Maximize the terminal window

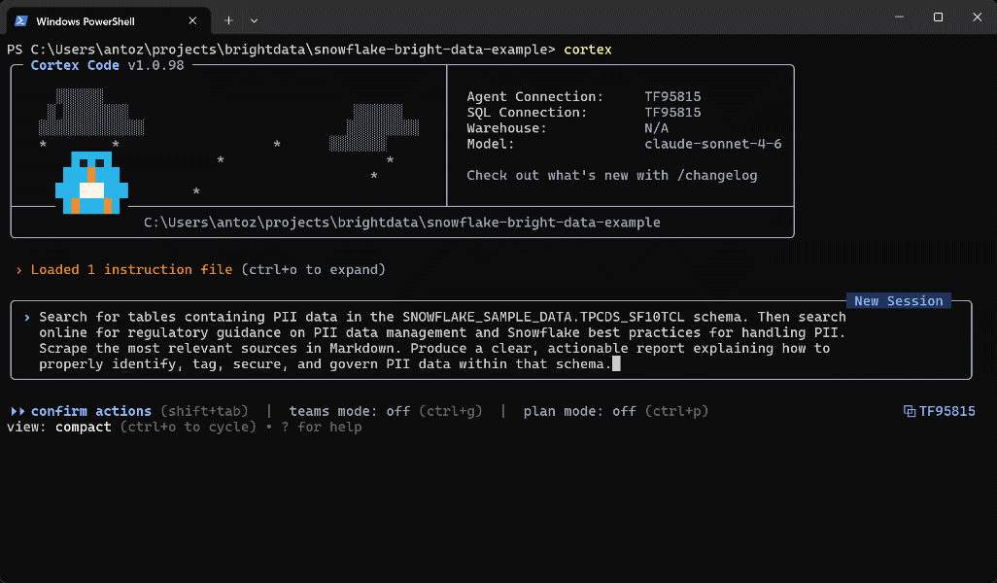tap(938, 17)
